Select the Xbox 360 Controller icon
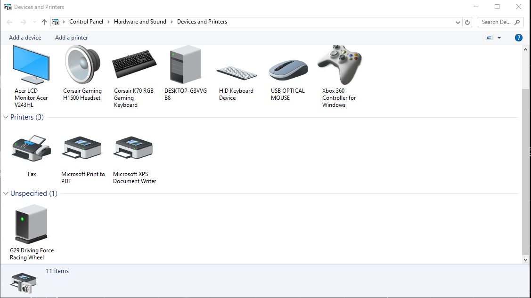The height and width of the screenshot is (298, 531). (x=340, y=64)
